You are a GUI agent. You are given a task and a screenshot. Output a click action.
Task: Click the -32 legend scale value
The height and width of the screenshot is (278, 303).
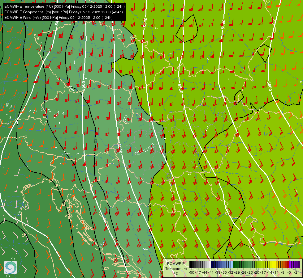pos(231,272)
